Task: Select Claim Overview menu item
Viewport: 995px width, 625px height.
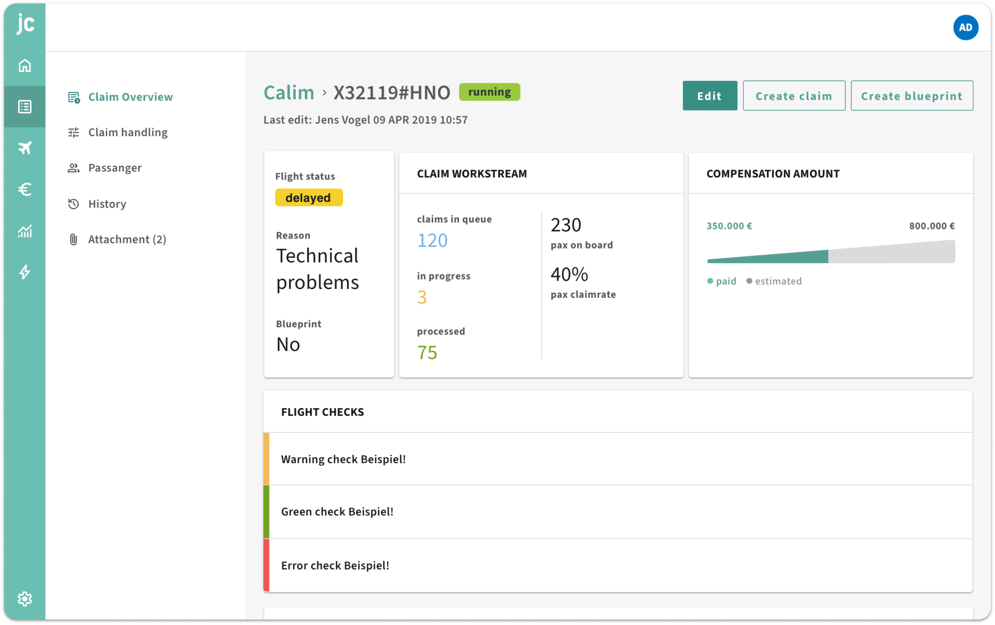Action: click(x=130, y=97)
